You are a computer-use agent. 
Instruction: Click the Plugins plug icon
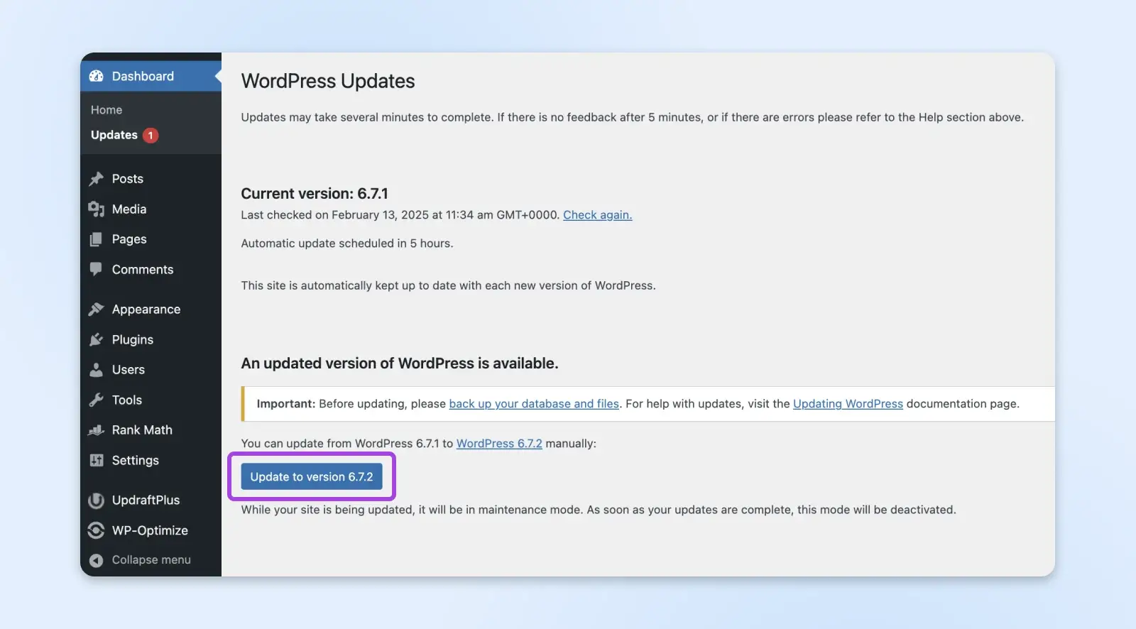pos(97,340)
